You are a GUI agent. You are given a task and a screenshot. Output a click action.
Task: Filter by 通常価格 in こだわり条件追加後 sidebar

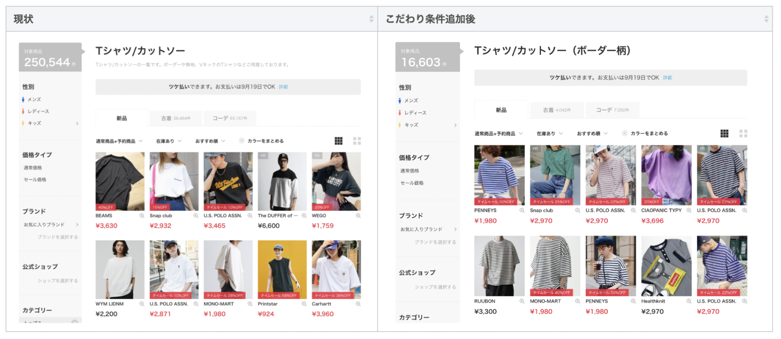(x=410, y=171)
